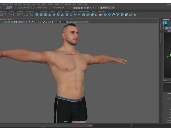Click the SVG/type diamond outline shelf icon

click(x=71, y=15)
